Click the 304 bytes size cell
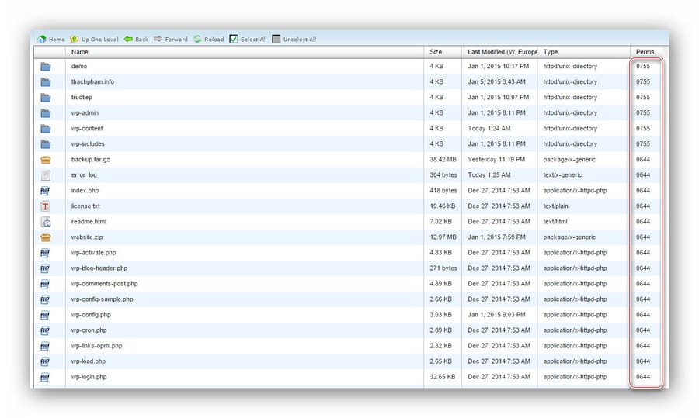Screen dimensions: 699x418 pos(443,175)
